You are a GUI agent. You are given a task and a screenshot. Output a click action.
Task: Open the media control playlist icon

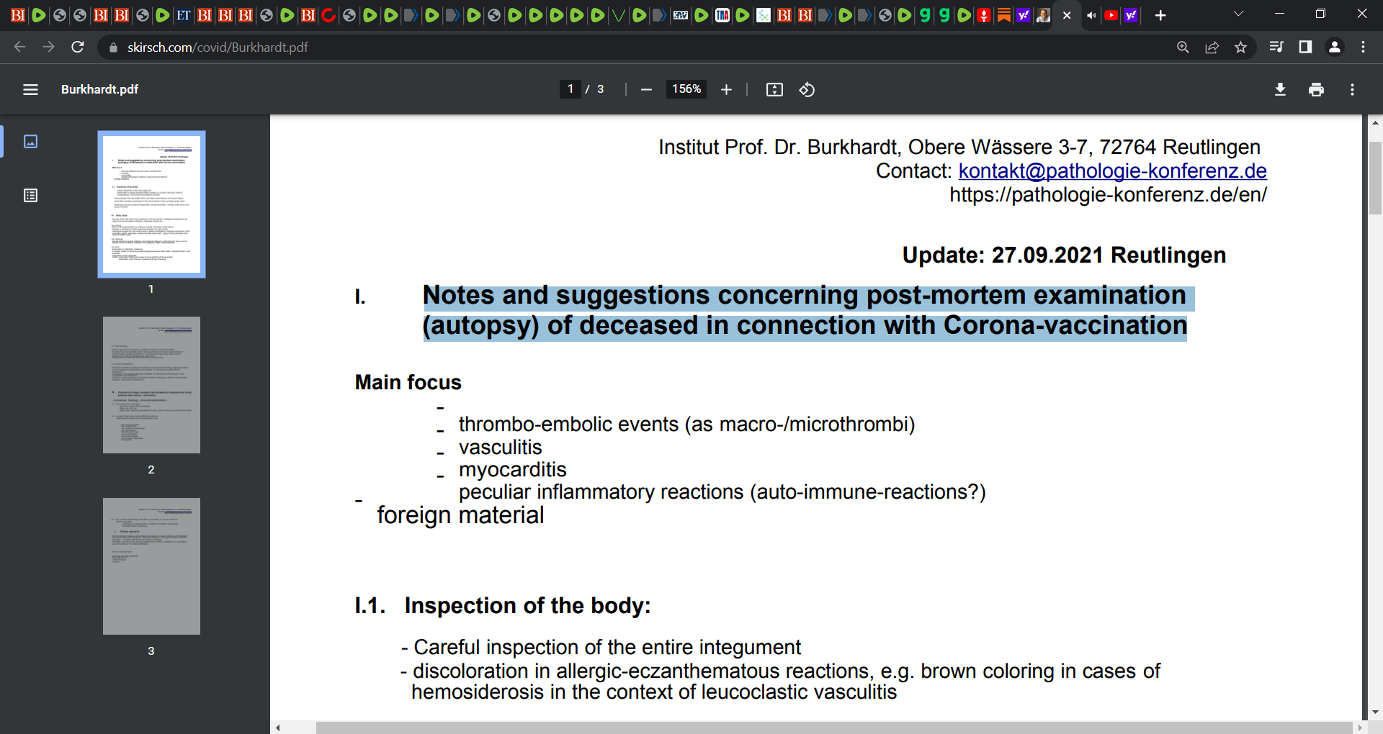tap(1276, 47)
